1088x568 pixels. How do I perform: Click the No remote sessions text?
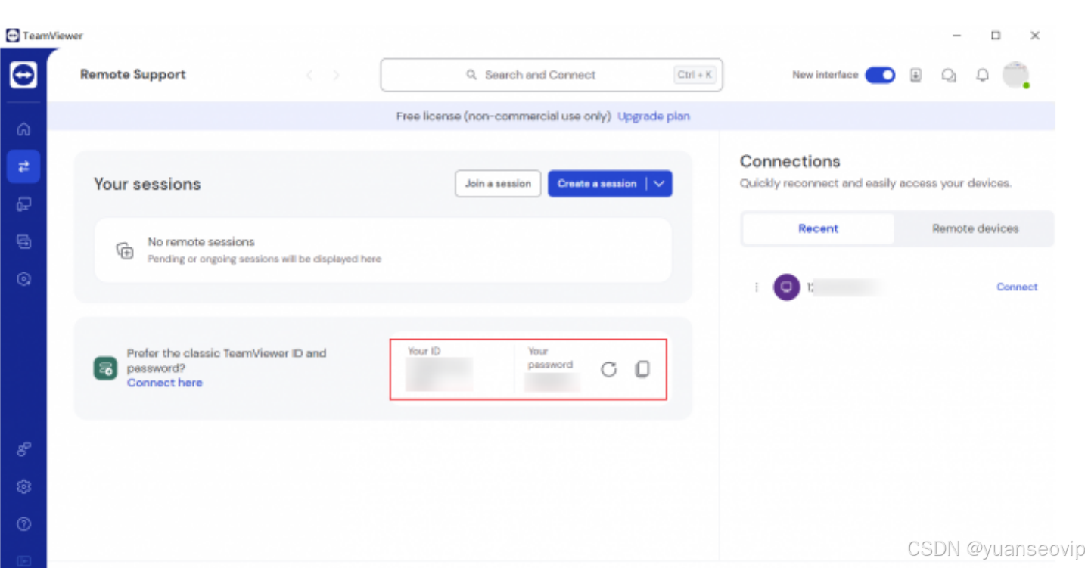201,242
